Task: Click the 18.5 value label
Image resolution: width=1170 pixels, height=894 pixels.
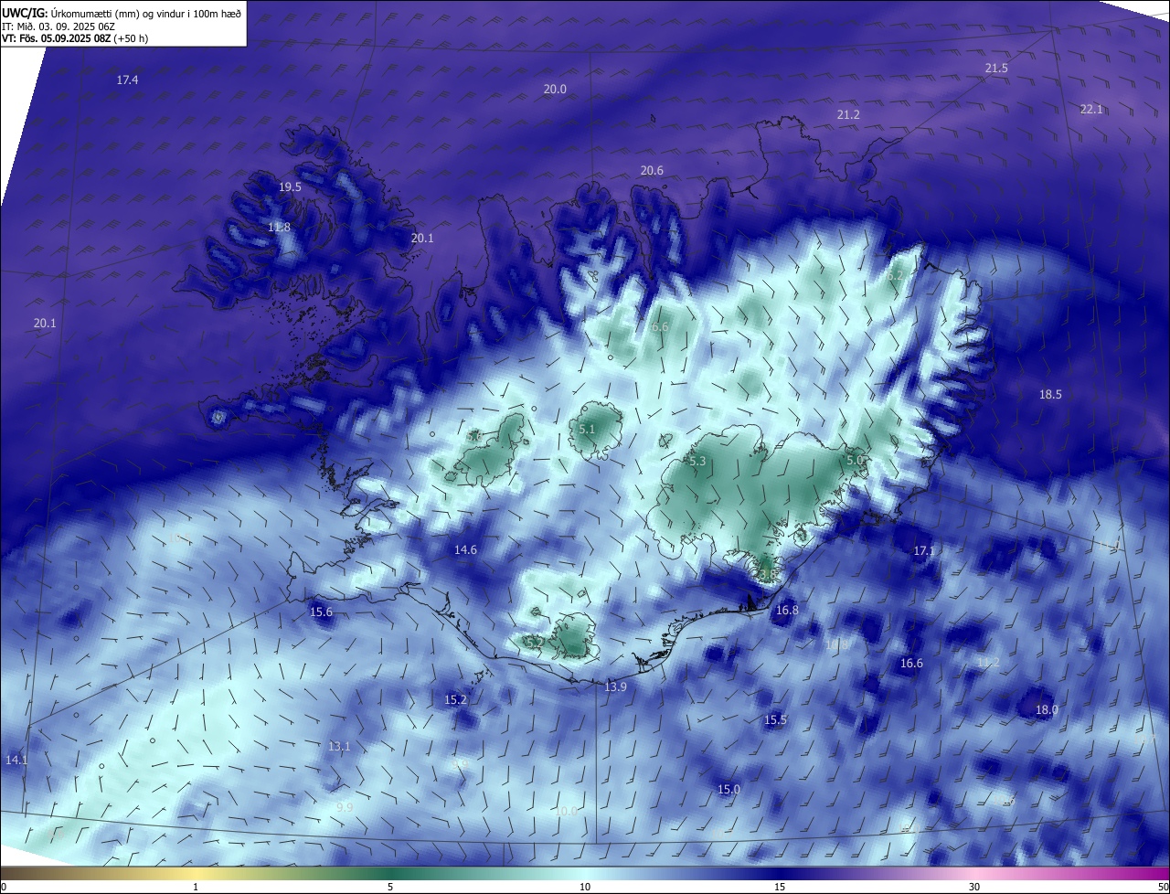Action: pyautogui.click(x=1050, y=395)
